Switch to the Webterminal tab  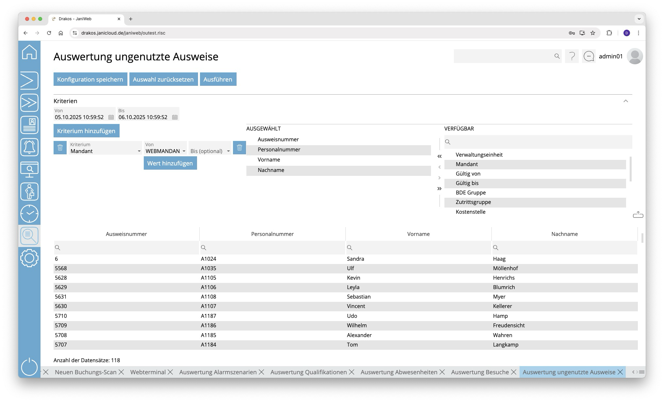(148, 372)
